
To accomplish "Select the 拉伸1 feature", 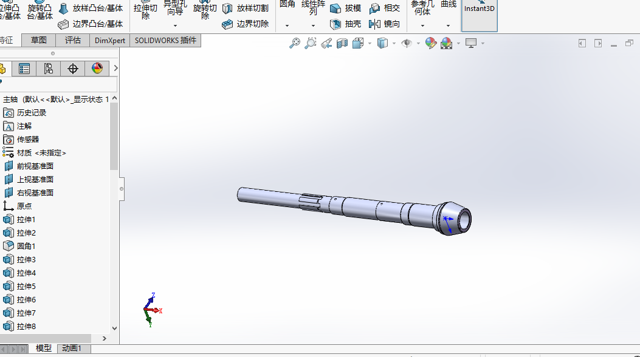I will [x=19, y=220].
